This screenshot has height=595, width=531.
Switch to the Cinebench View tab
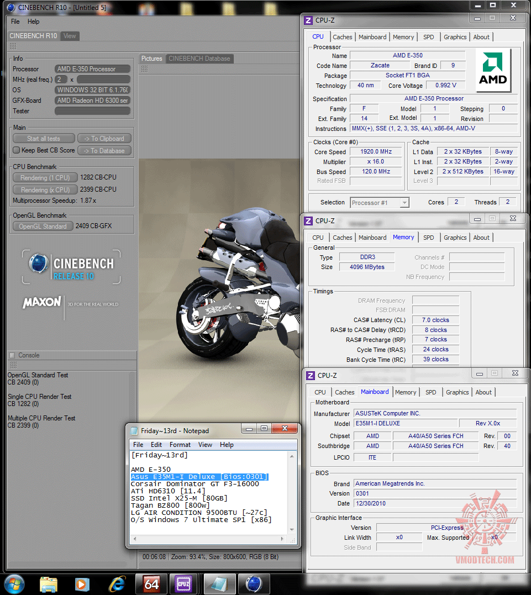[x=70, y=36]
